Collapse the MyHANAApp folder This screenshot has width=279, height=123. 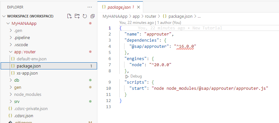point(8,23)
